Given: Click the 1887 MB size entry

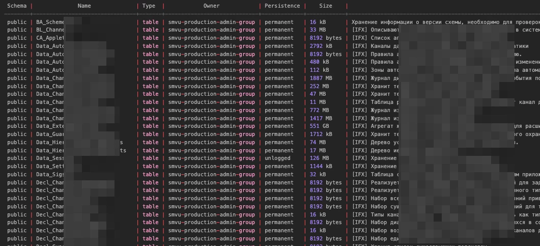Looking at the screenshot, I should click(321, 78).
